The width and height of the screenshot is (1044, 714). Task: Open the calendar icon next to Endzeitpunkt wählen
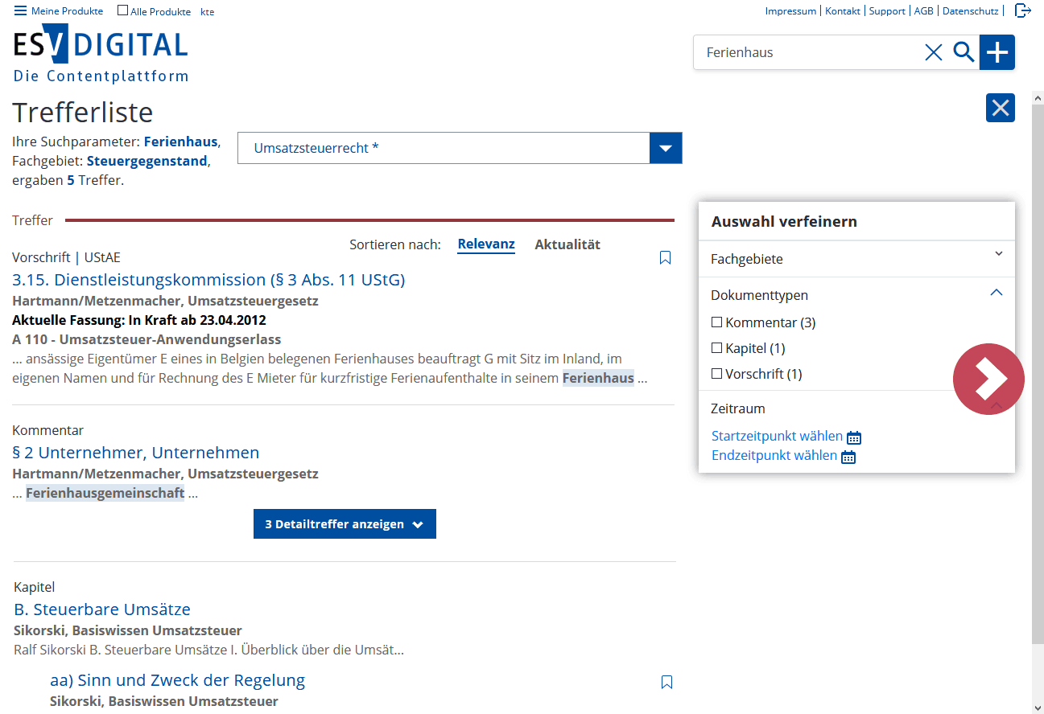coord(848,457)
